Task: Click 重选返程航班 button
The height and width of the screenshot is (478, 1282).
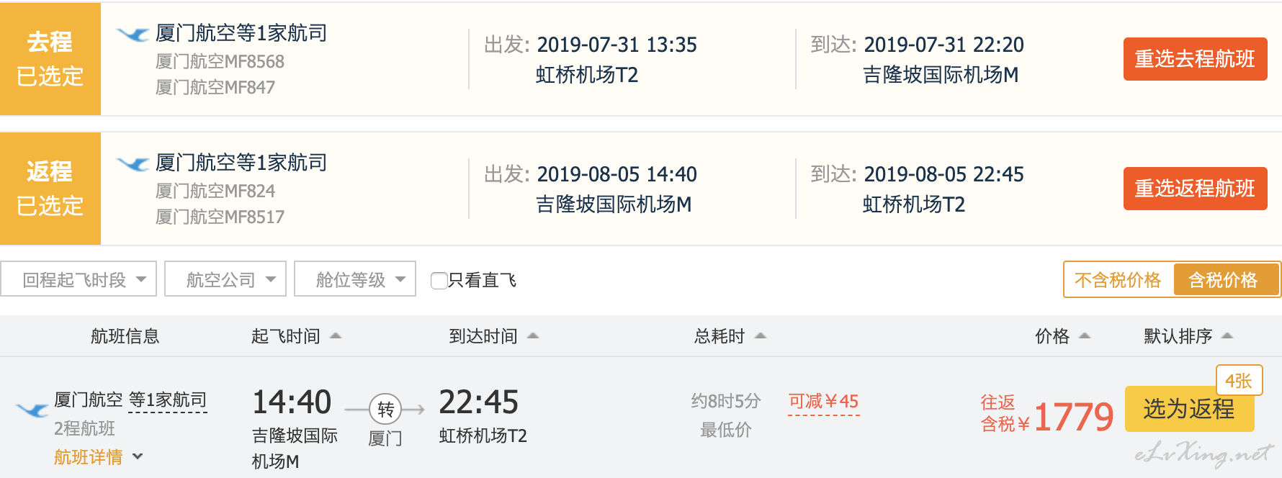Action: [x=1196, y=189]
